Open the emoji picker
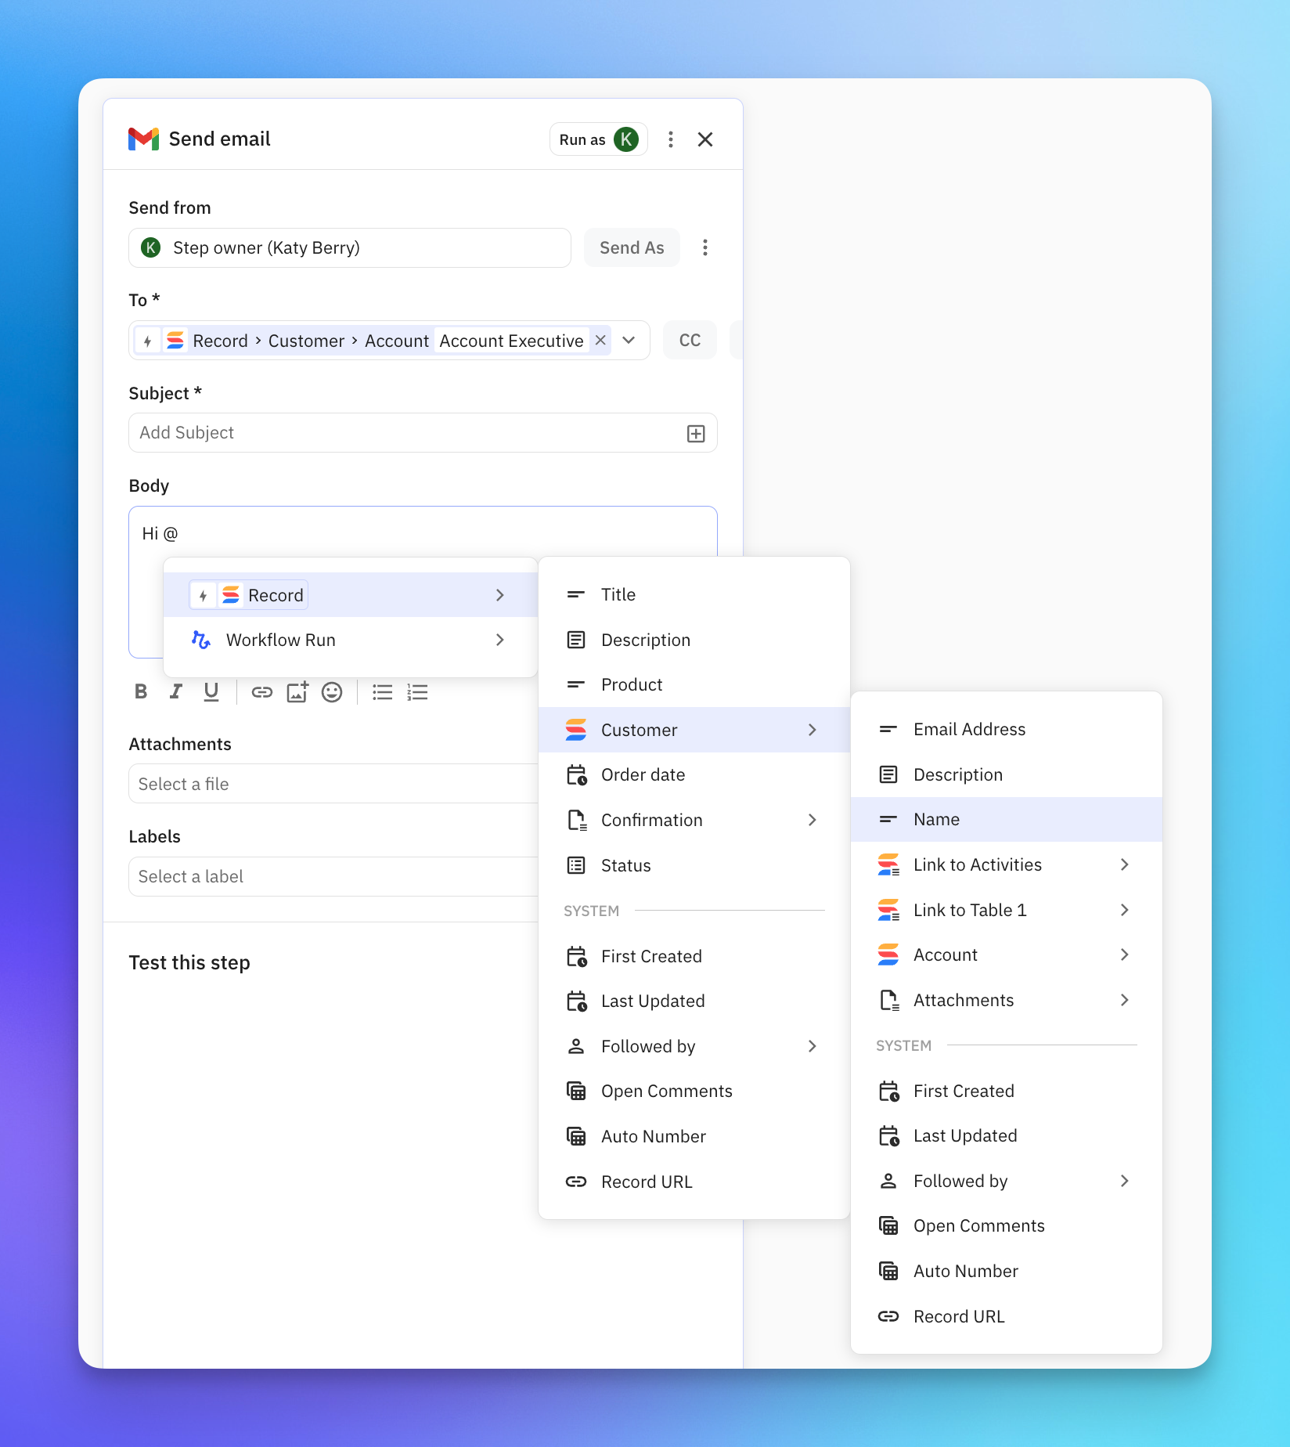 tap(332, 692)
